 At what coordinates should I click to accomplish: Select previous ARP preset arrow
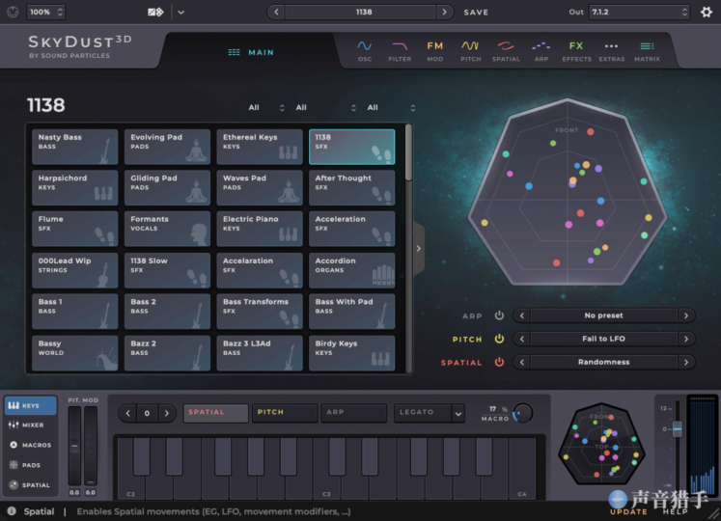click(x=522, y=315)
